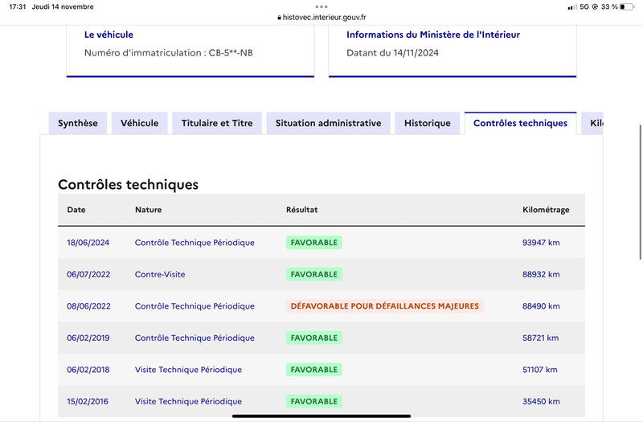Click the Informations du Ministère de l'Intérieur heading
Screen dimensions: 643x422
433,35
